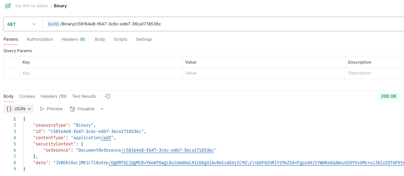Go to the Settings tab
Screen dimensions: 404x176
(144, 39)
